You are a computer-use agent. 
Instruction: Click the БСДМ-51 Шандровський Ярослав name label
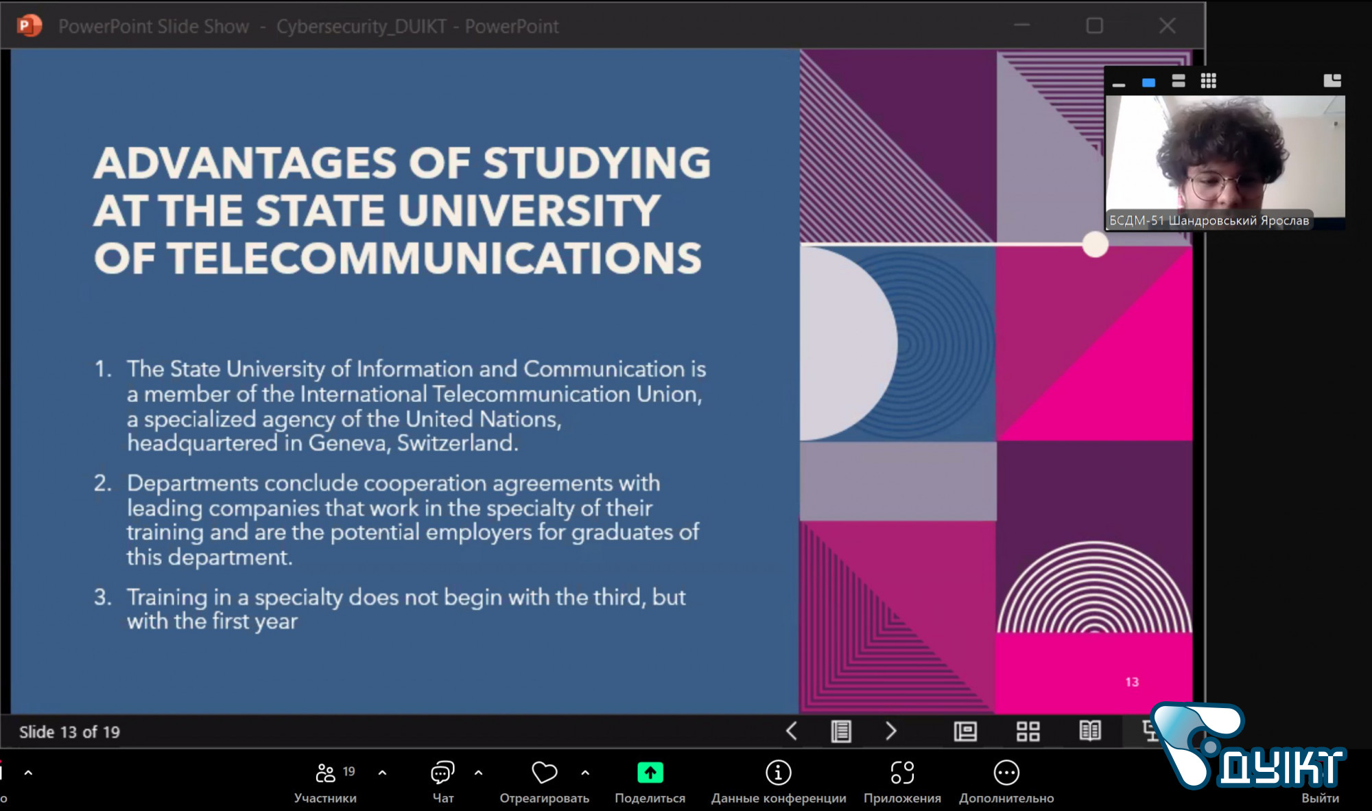coord(1209,220)
